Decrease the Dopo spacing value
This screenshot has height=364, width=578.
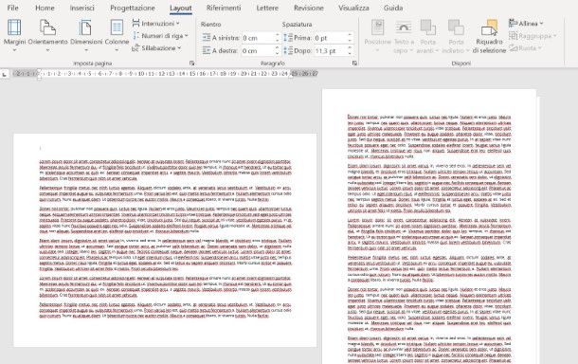350,53
